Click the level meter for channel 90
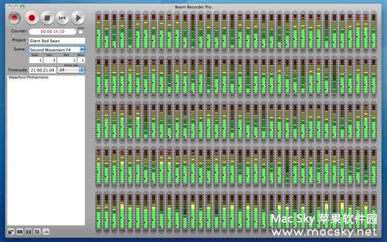The image size is (387, 242). 232,122
